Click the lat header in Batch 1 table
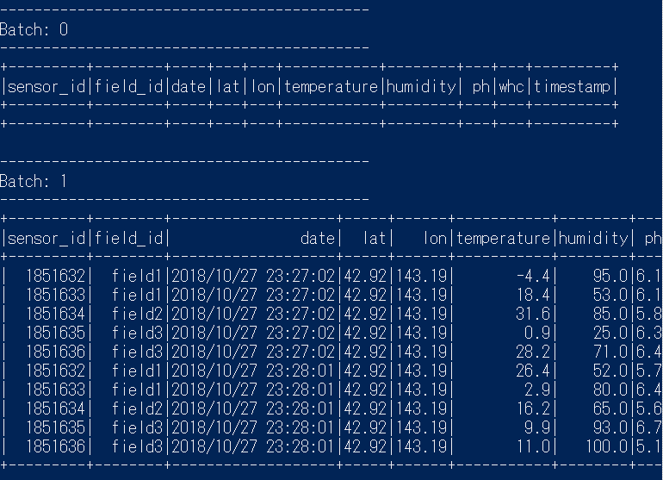 (x=375, y=239)
